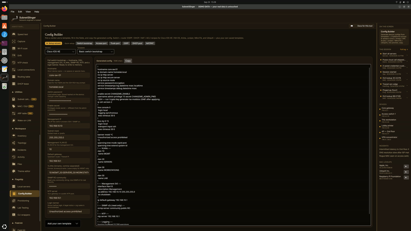Viewport: 411px width, 231px height.
Task: Open the View menu
Action: [x=28, y=12]
